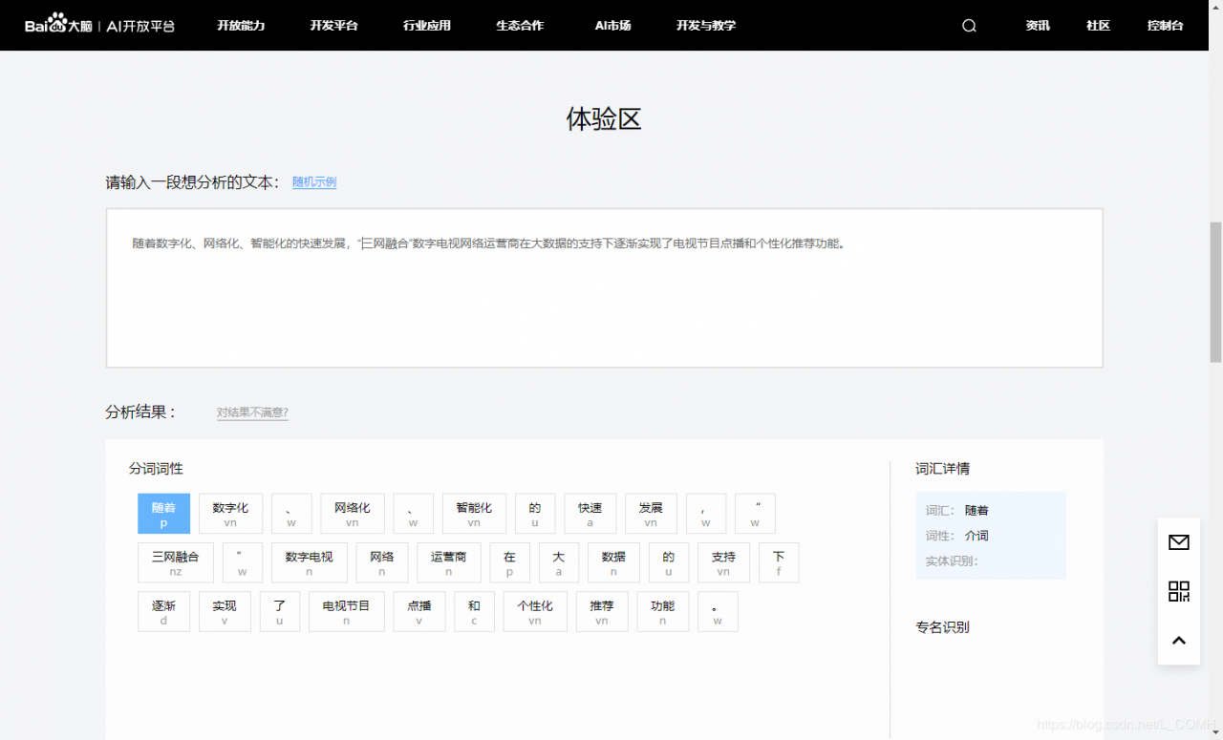
Task: Select the word token 三网融合
Action: point(176,562)
